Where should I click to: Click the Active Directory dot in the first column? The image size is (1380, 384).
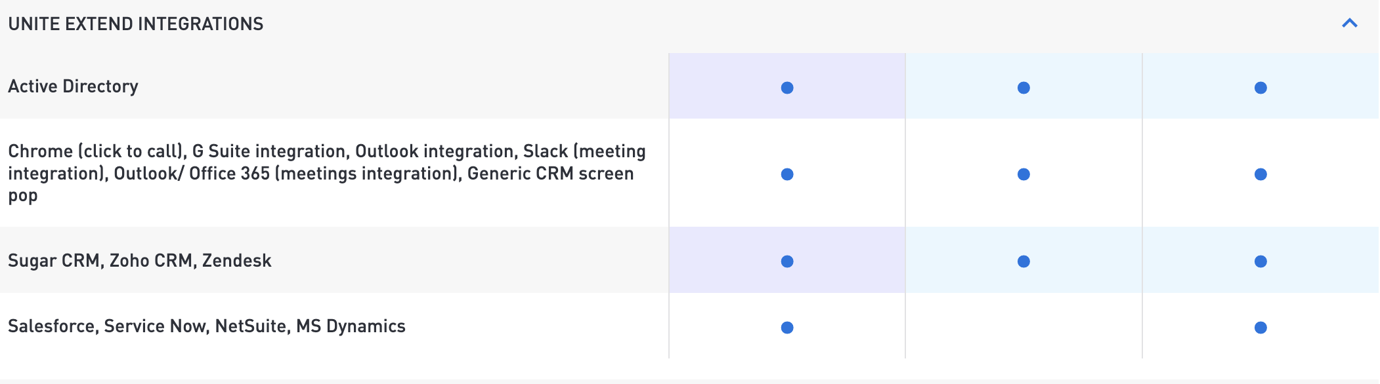pyautogui.click(x=786, y=86)
